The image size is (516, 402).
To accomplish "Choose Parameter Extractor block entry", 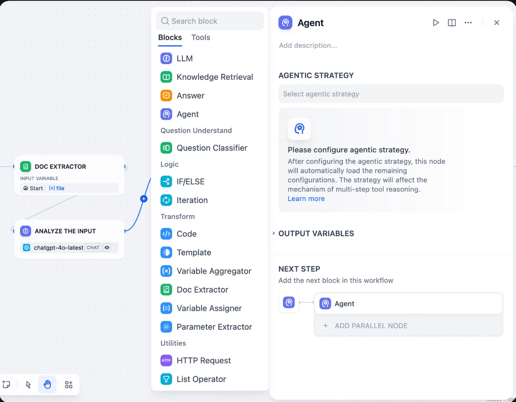I will (210, 326).
